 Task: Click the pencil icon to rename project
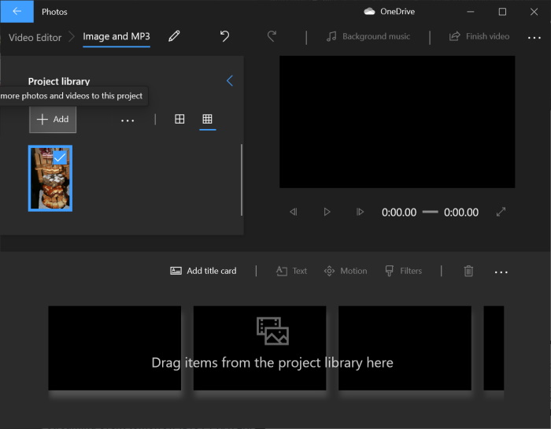pyautogui.click(x=174, y=36)
